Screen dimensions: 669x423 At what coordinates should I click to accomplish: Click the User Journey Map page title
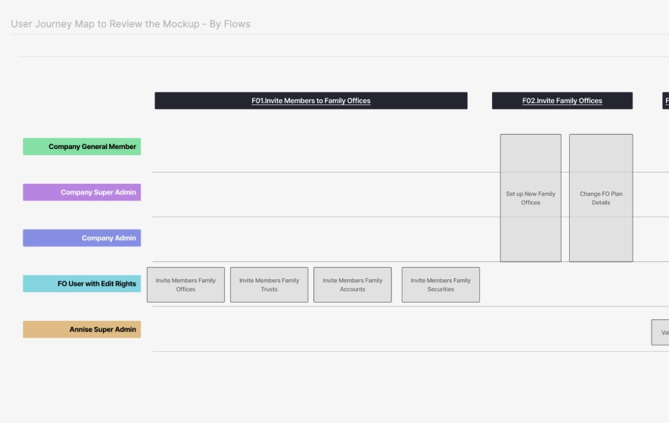point(130,24)
